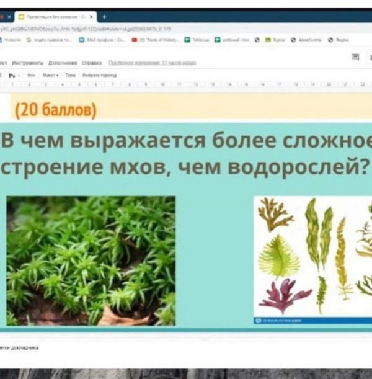Click the Тема toolbar button
The image size is (372, 379).
pos(70,74)
